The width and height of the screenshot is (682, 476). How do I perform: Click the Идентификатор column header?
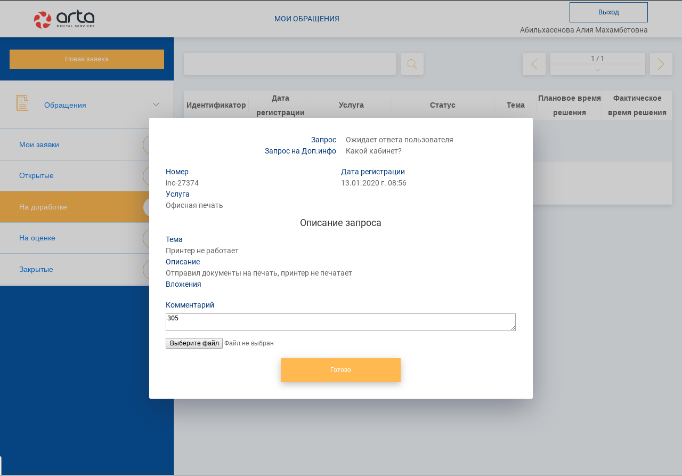tap(216, 105)
